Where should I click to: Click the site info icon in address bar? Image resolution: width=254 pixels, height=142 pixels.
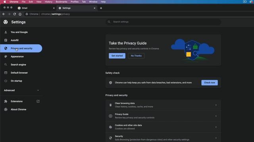tap(27, 14)
